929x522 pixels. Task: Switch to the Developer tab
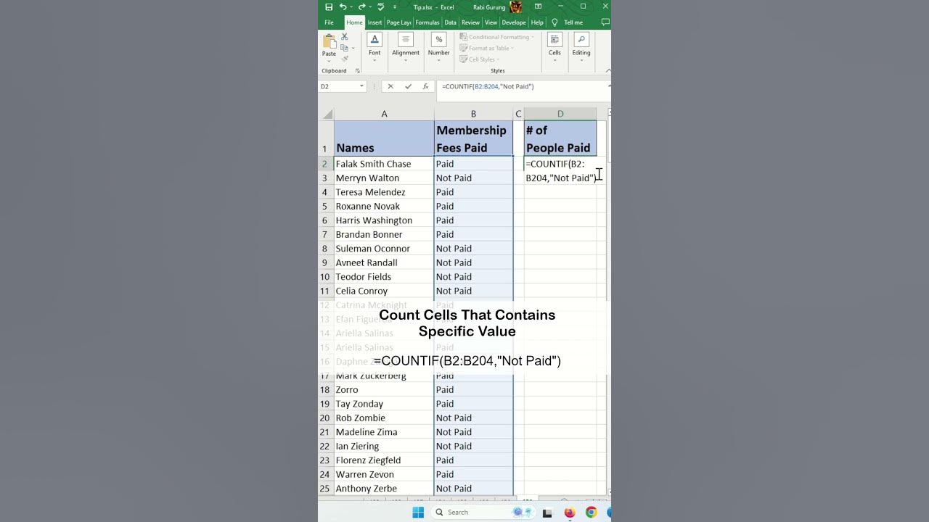[514, 22]
